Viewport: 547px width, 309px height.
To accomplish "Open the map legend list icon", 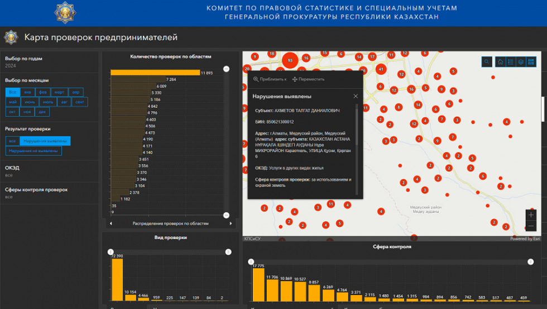I will pyautogui.click(x=510, y=62).
